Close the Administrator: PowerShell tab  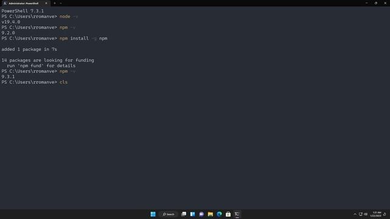pyautogui.click(x=46, y=3)
